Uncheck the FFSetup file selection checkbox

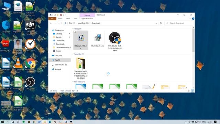[x=75, y=32]
